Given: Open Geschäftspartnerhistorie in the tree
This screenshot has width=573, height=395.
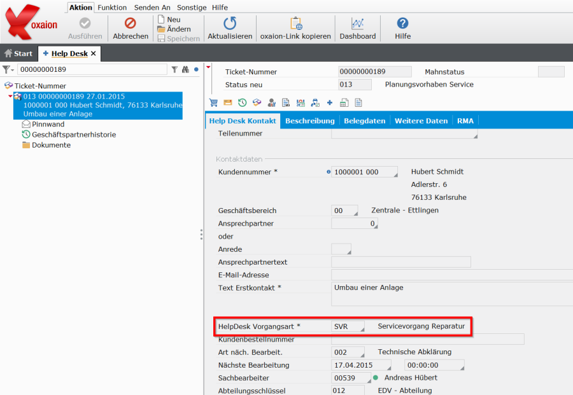Looking at the screenshot, I should coord(69,134).
